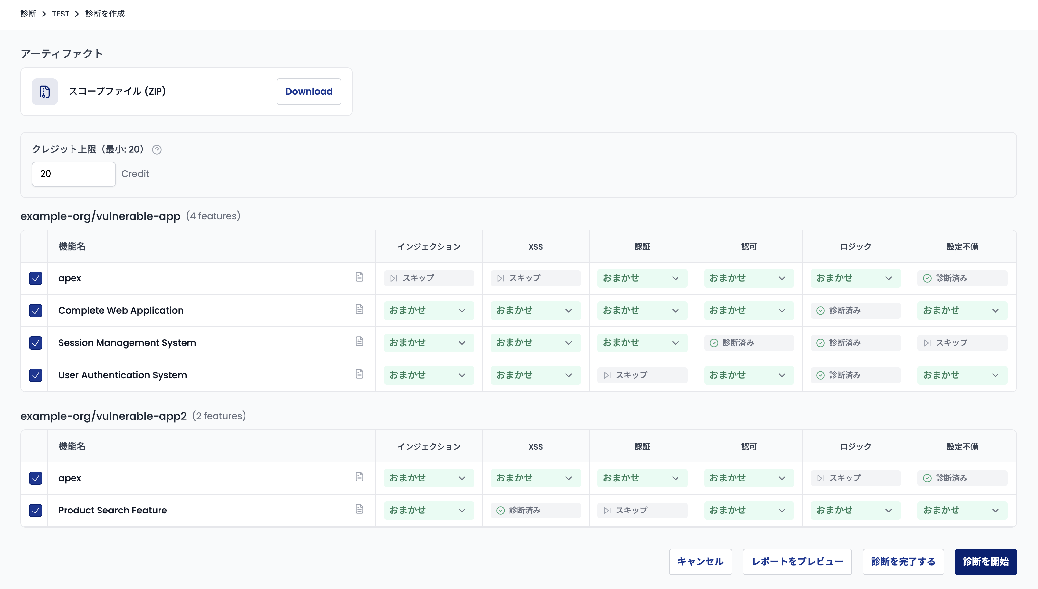This screenshot has width=1038, height=589.
Task: View details icon for Session Management System
Action: pos(359,342)
